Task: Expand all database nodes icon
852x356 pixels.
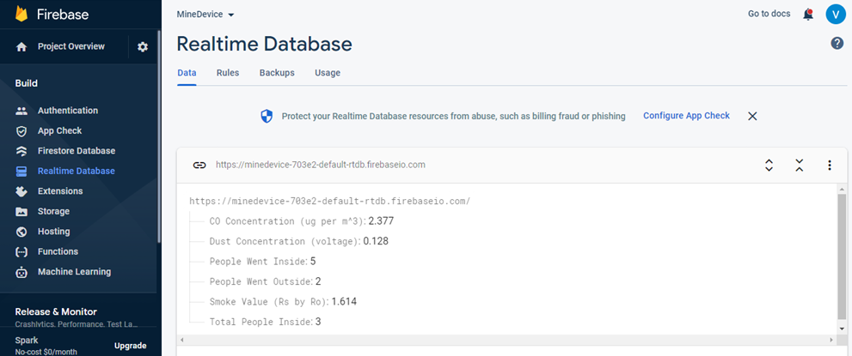Action: [x=769, y=166]
